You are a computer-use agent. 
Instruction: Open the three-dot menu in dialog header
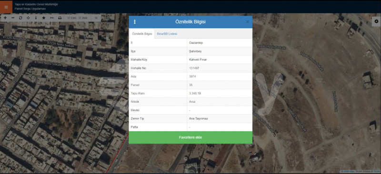click(135, 22)
